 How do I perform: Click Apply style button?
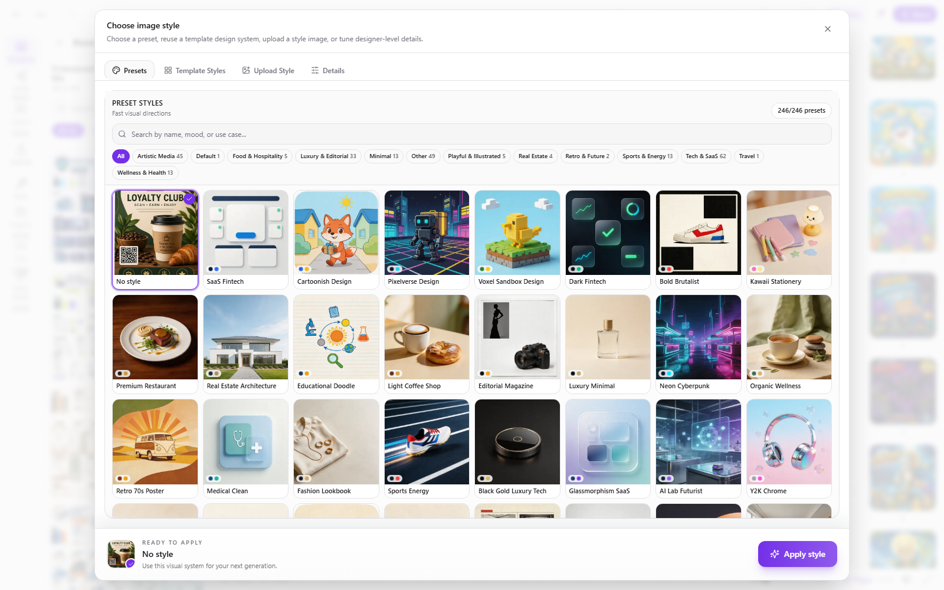coord(797,554)
